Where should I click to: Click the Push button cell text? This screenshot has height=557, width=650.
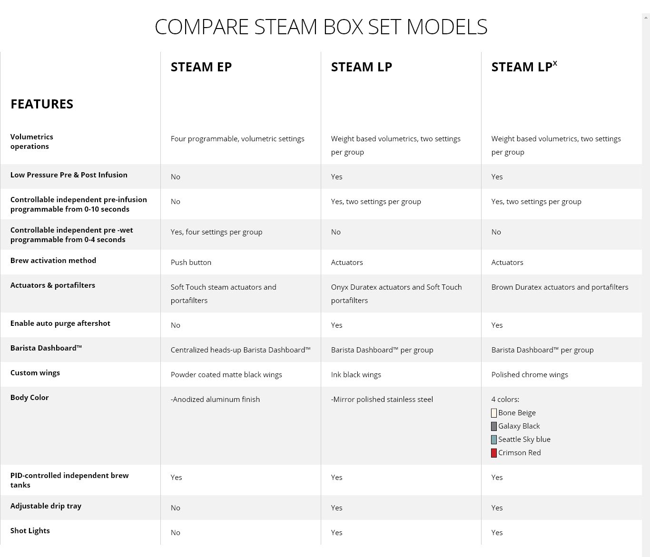click(191, 263)
